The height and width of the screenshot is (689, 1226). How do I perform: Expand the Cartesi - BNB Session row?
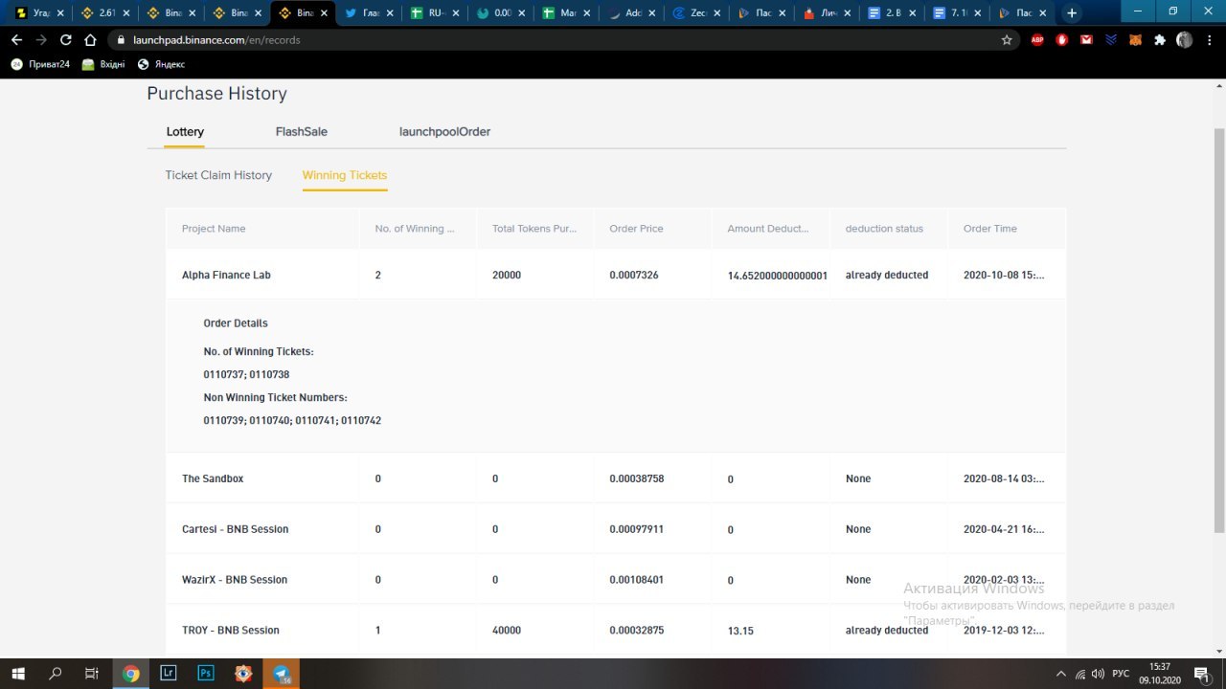point(615,529)
